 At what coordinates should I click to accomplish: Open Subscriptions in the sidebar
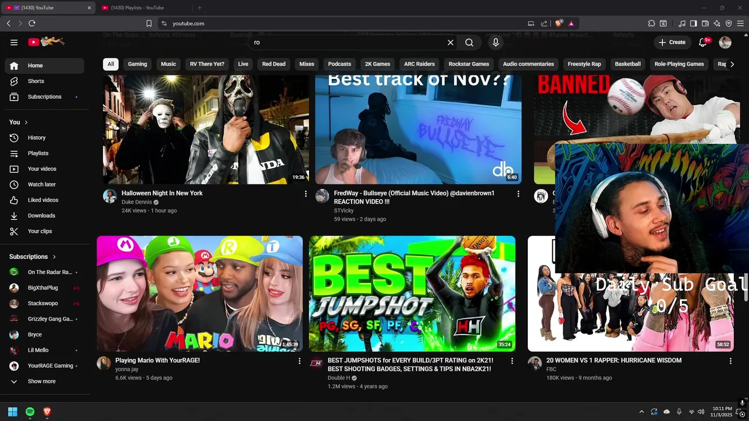click(44, 96)
